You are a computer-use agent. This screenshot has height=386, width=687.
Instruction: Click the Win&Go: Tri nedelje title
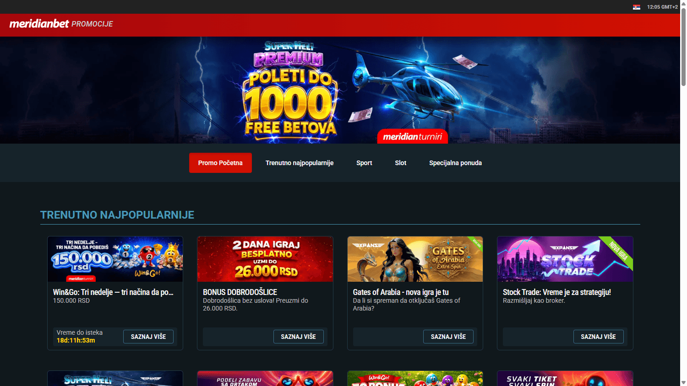pyautogui.click(x=113, y=292)
